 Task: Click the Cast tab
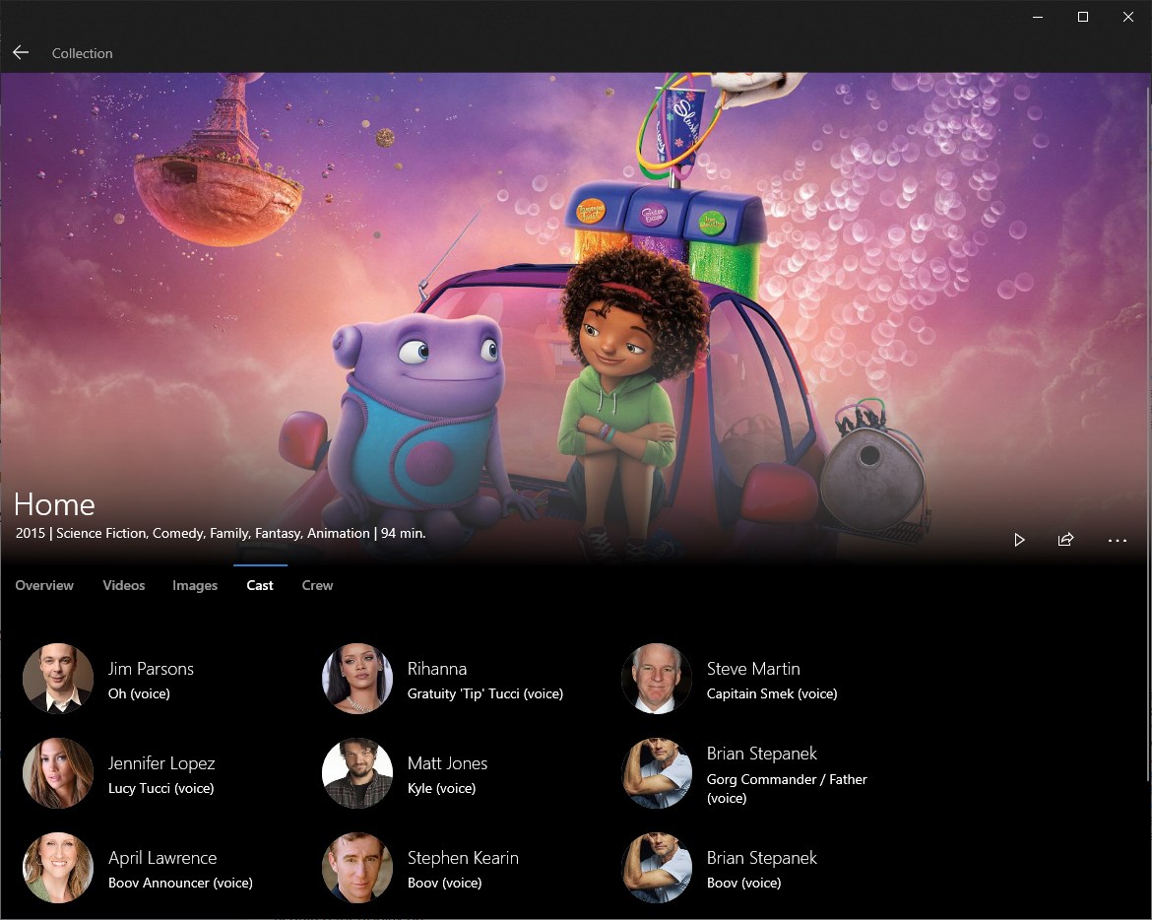pos(260,586)
